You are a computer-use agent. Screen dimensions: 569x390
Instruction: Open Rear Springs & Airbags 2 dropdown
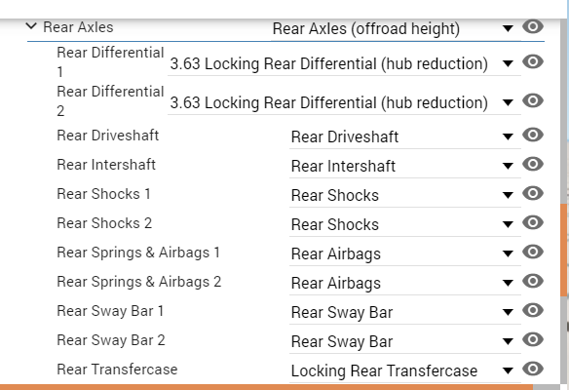[x=405, y=284]
